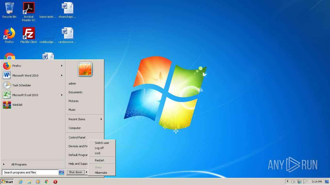Click the network tray icon
Viewport: 330px width, 185px height.
[299, 182]
